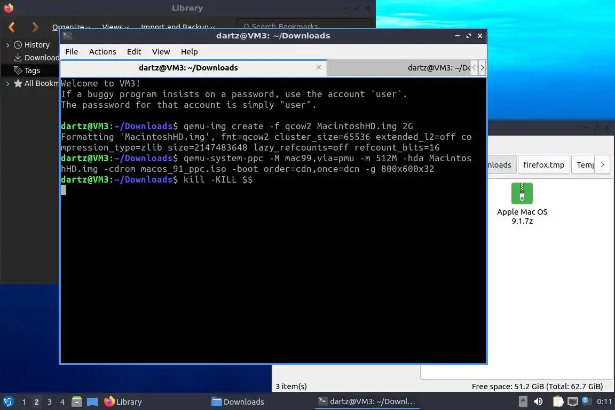615x410 pixels.
Task: Click the file manager launcher in the taskbar
Action: tap(77, 402)
